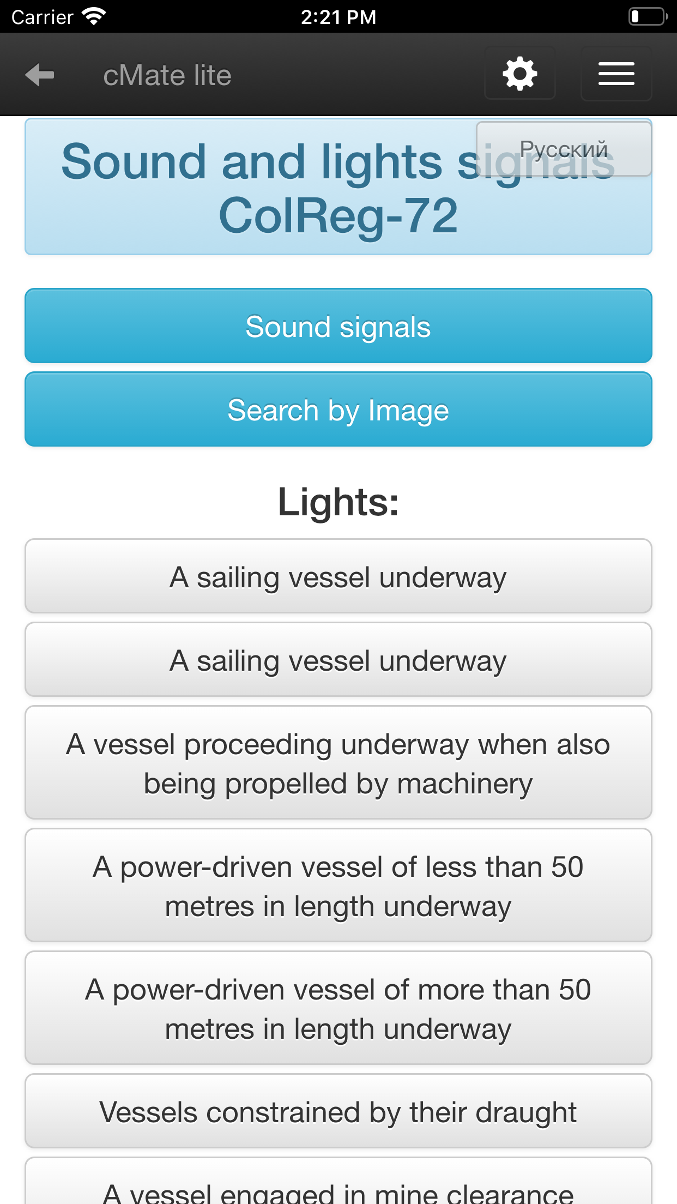Switch language to Русский

tap(564, 149)
